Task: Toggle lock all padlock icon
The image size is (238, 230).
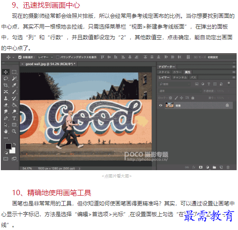Action: pos(193,98)
